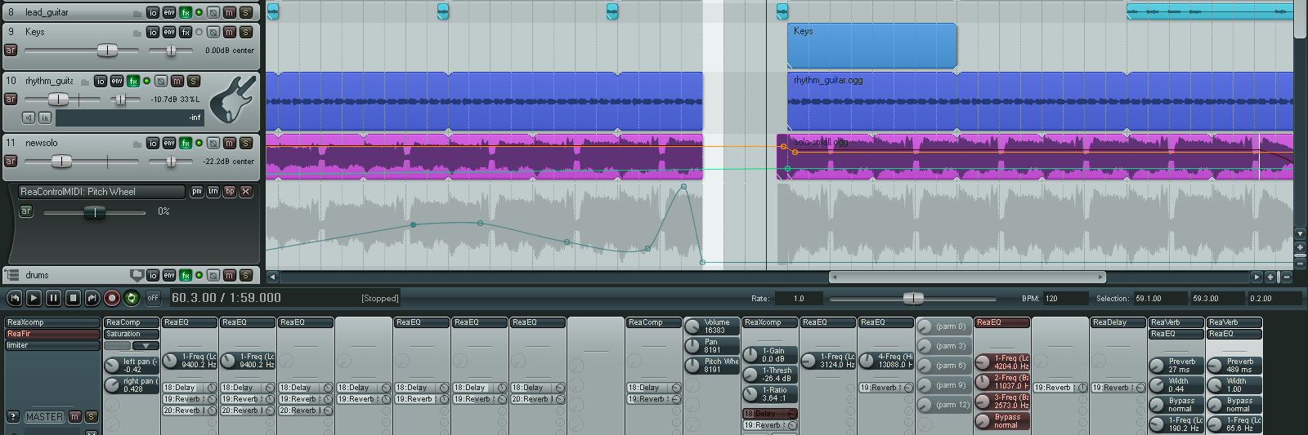The width and height of the screenshot is (1308, 435).
Task: Click the Pitch Wheel knob in the mixer
Action: [x=692, y=366]
